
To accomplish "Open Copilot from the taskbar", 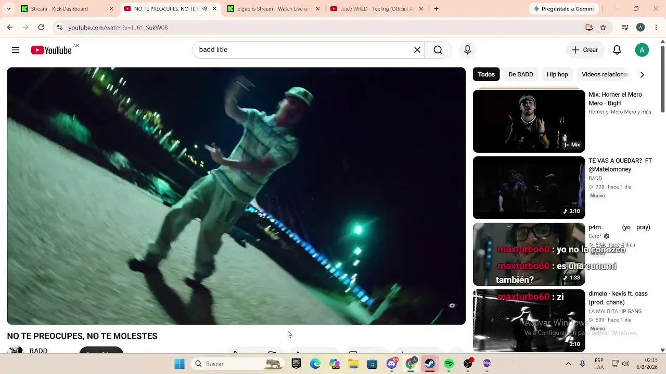I will (x=335, y=364).
